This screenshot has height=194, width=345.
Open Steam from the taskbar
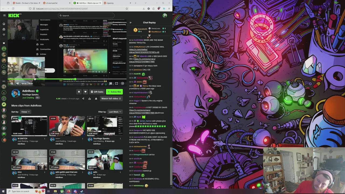[82, 191]
